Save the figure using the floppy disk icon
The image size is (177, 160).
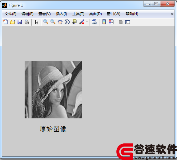click(20, 22)
